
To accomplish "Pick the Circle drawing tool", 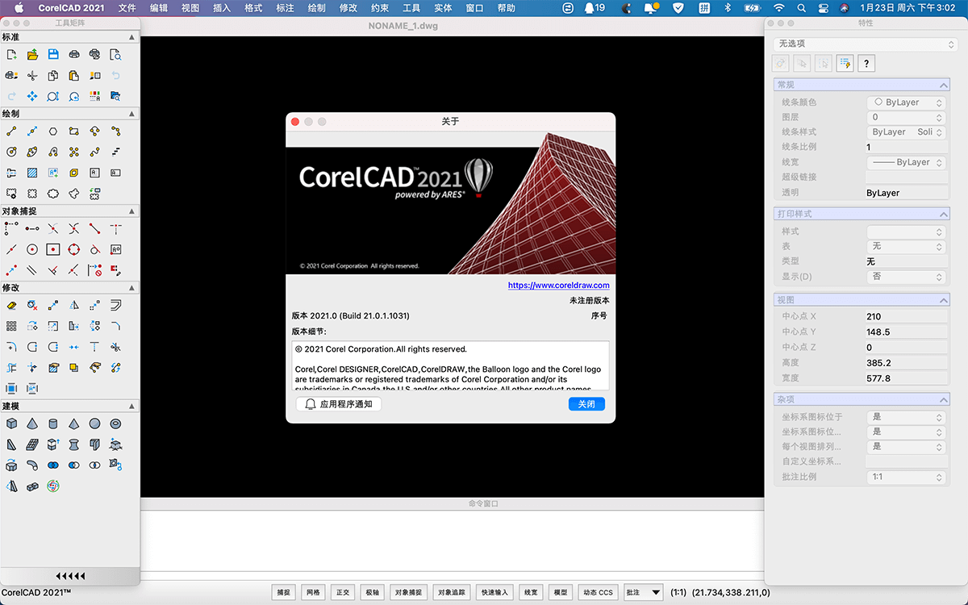I will [11, 152].
